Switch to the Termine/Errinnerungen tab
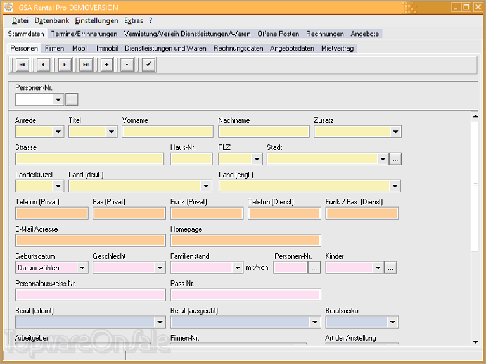The width and height of the screenshot is (486, 364). 84,34
